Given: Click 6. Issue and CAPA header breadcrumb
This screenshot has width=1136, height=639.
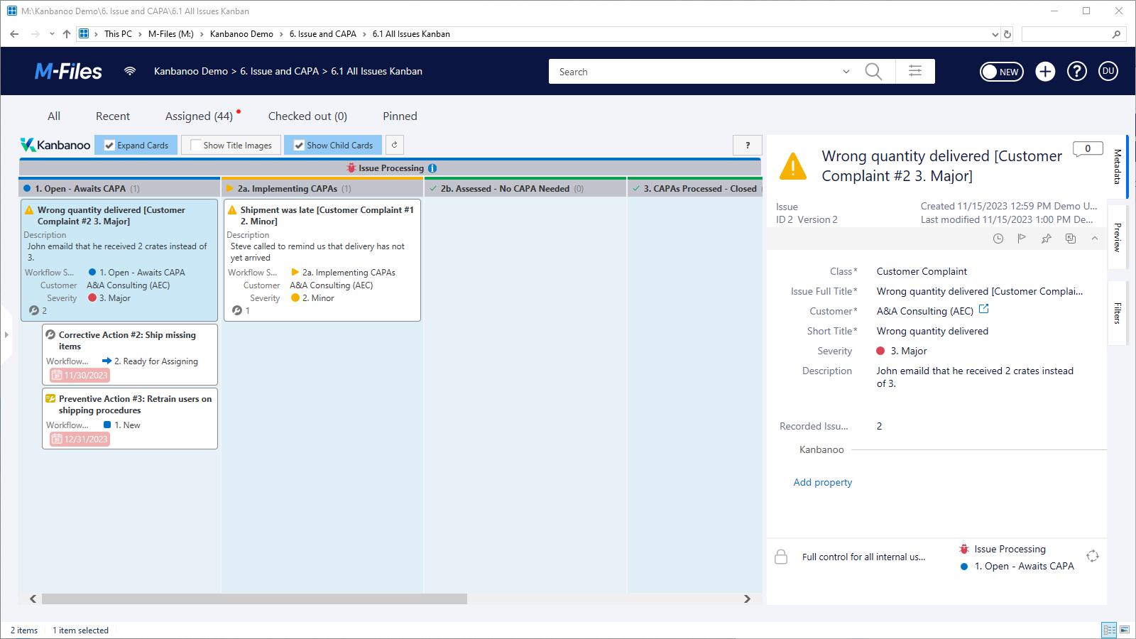Looking at the screenshot, I should pos(280,71).
